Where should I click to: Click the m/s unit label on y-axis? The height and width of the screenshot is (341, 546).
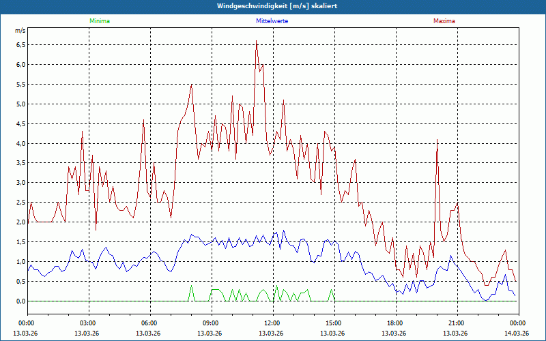[x=19, y=31]
